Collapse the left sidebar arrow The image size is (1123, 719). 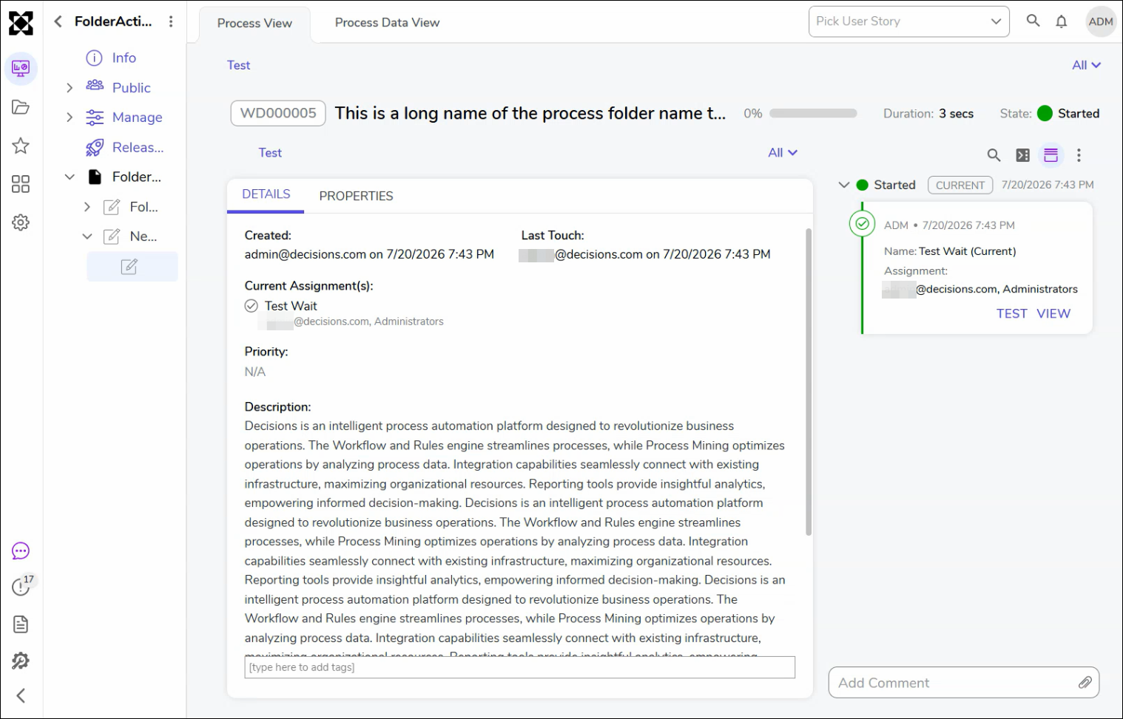coord(21,695)
